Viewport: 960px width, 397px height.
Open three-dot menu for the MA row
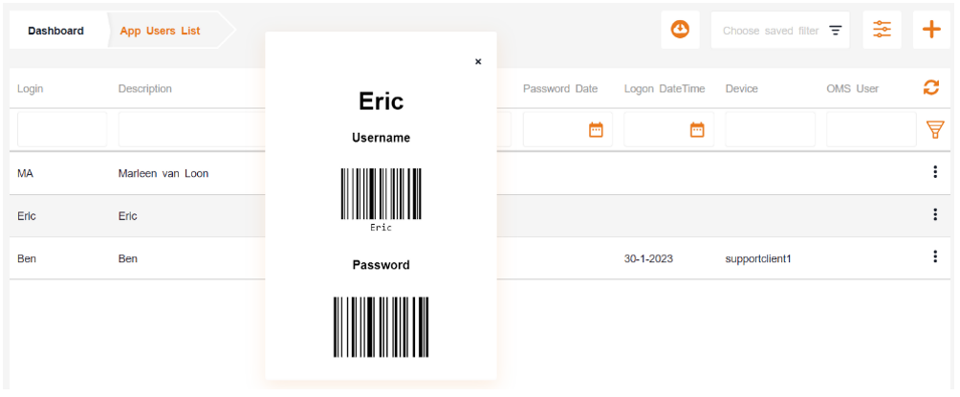(x=935, y=172)
